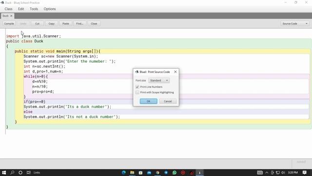Click the public class Duck line
312x176 pixels.
point(24,41)
